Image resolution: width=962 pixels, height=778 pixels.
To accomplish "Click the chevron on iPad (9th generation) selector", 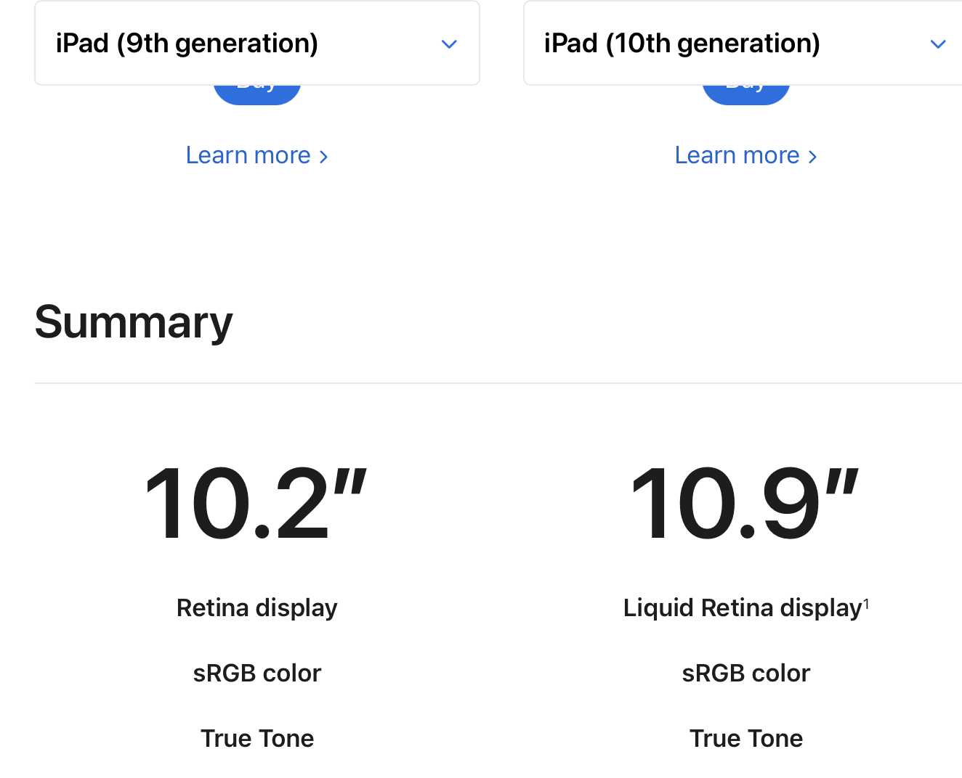I will (449, 44).
